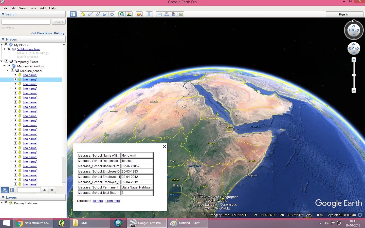Zoom out with the minus button
Viewport: 365px width, 228px height.
pos(354,90)
